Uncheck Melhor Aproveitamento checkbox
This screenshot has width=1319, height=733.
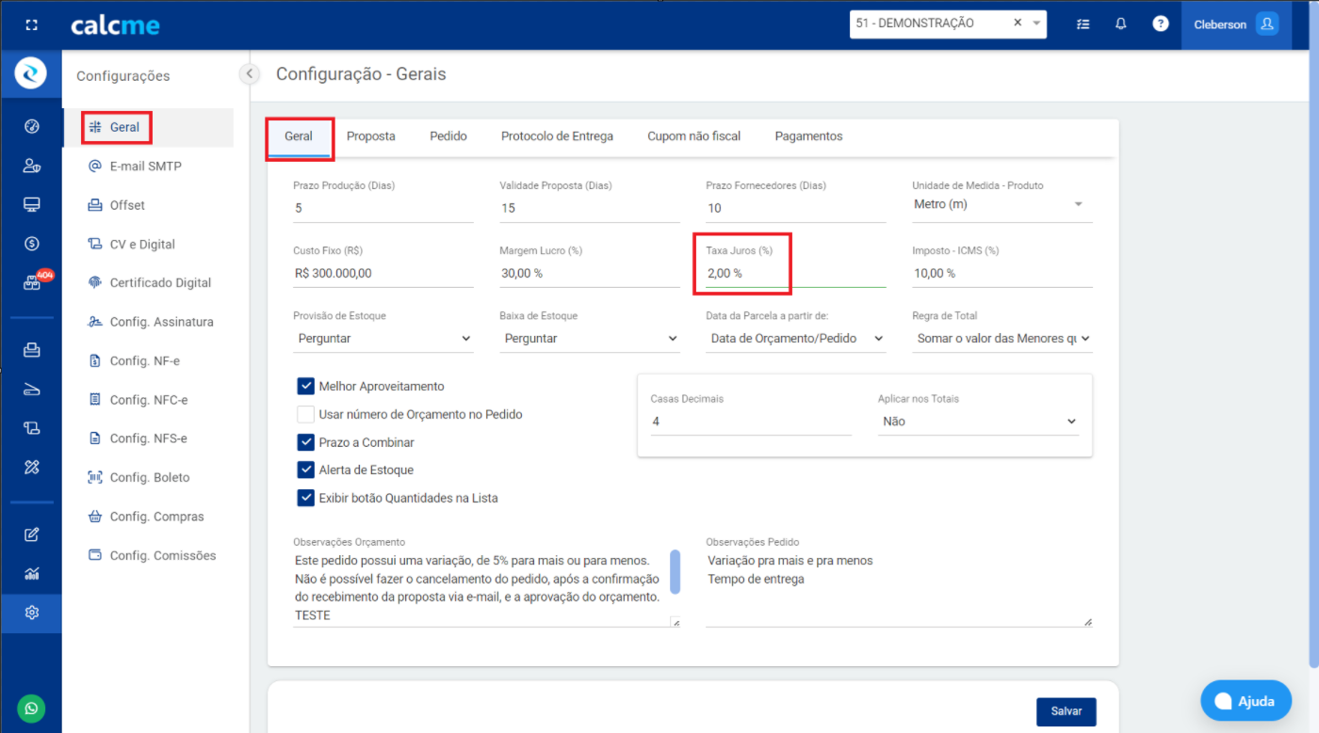305,386
